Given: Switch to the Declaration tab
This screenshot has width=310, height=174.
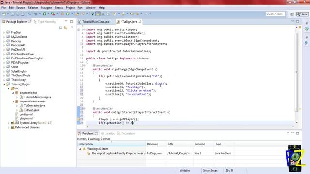Looking at the screenshot, I should click(x=126, y=133).
